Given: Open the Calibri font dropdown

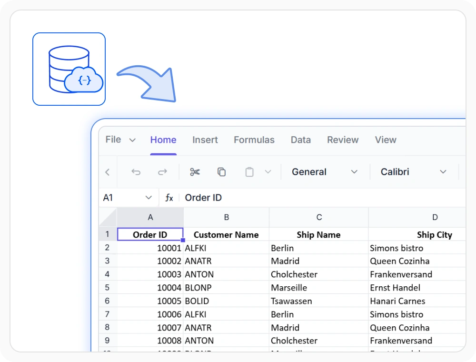Looking at the screenshot, I should (x=414, y=172).
